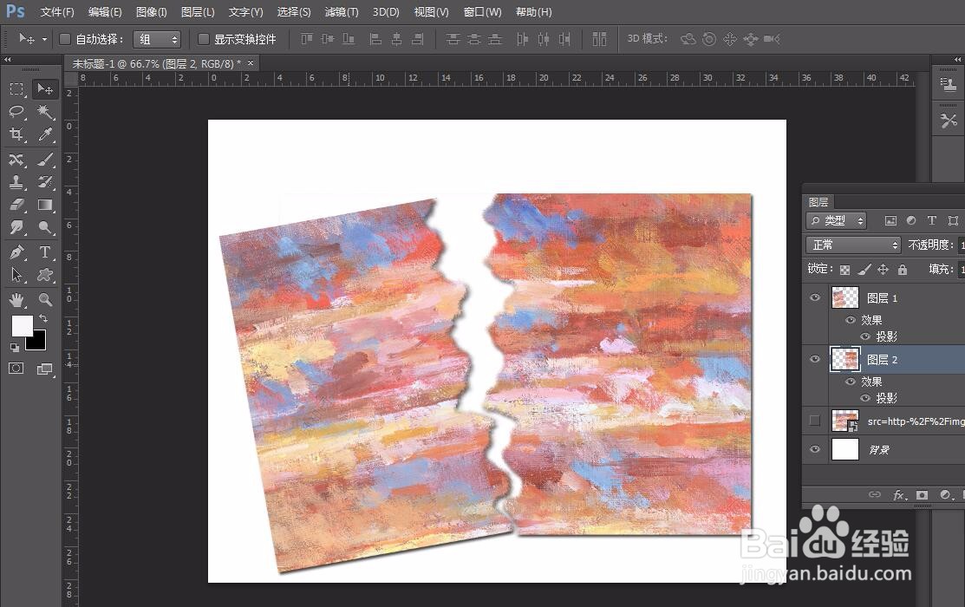
Task: Filter layers by type layer icon
Action: tap(932, 220)
